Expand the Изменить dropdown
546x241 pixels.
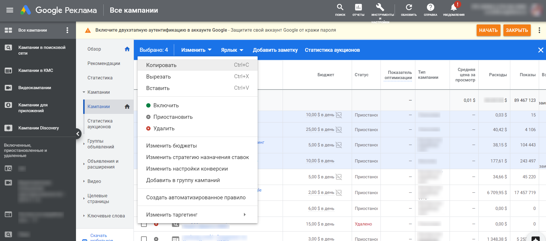pos(196,50)
